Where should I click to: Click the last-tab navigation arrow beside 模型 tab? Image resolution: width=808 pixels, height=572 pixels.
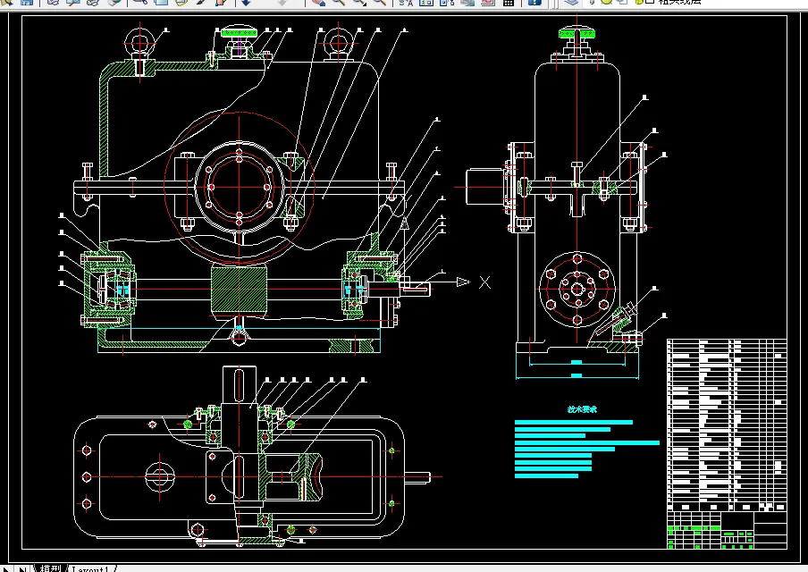point(22,569)
